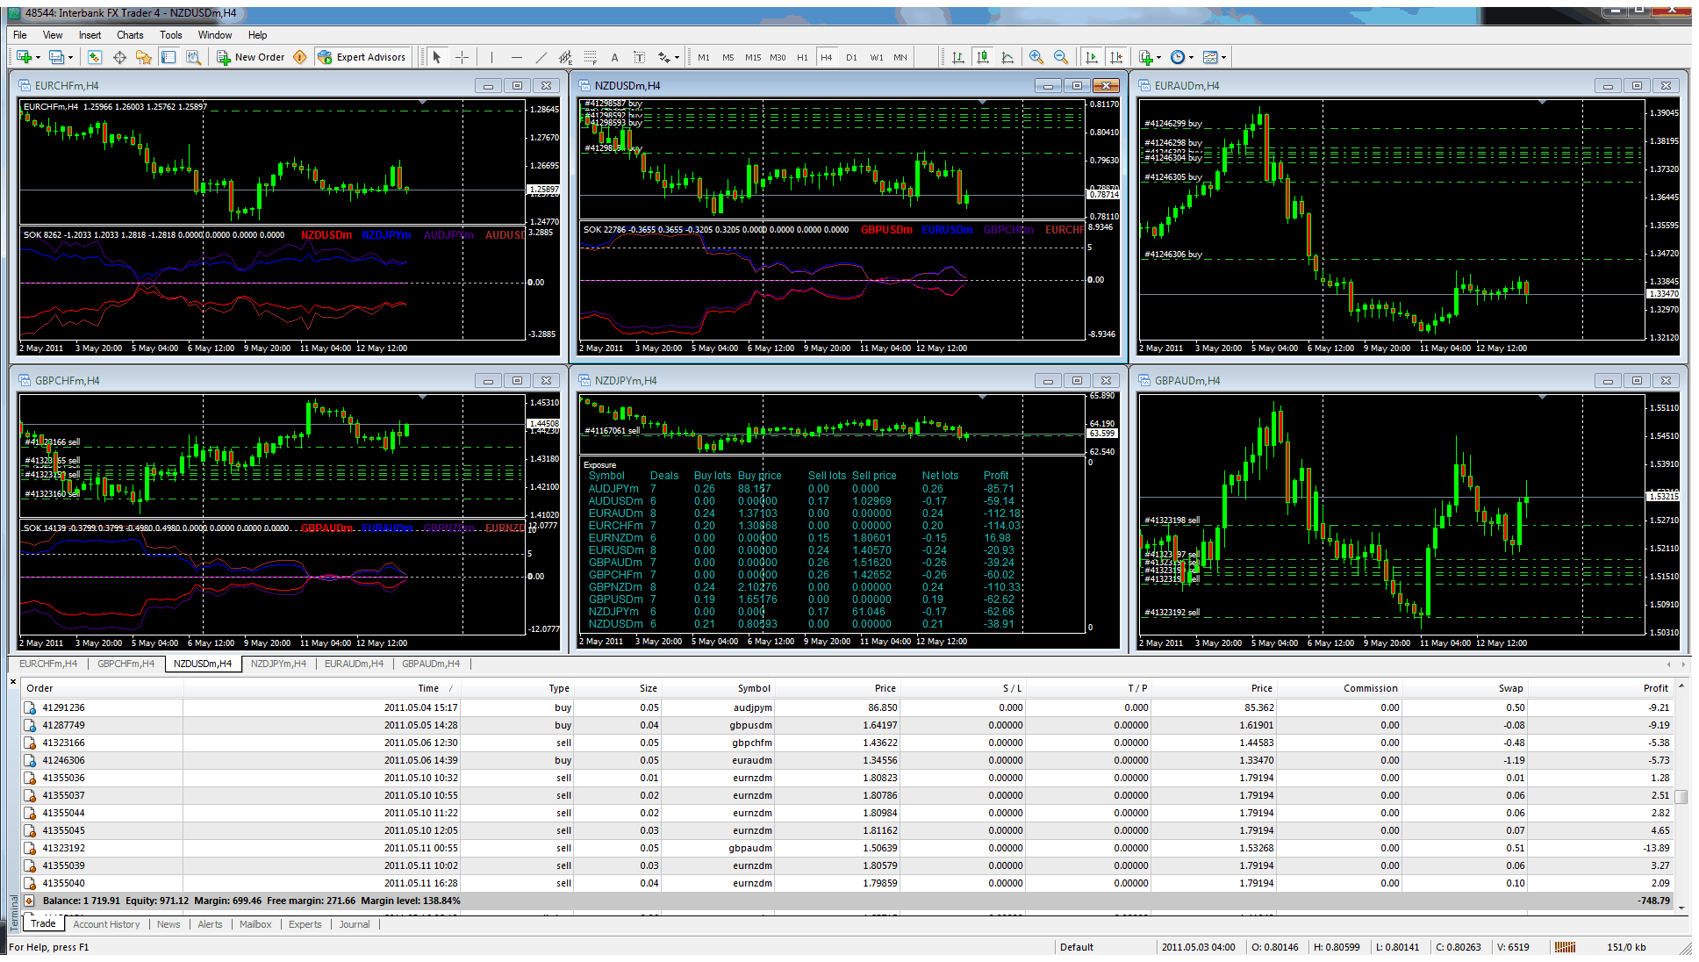Switch chart to Bar Chart mode
1699x962 pixels.
tap(958, 57)
